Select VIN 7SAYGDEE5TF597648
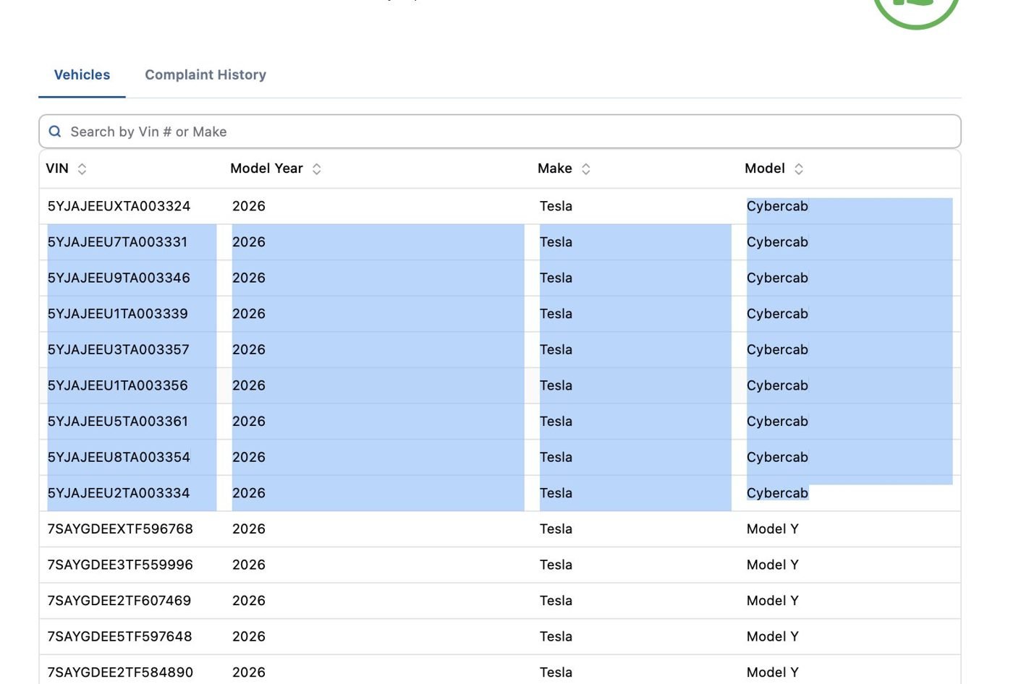 coord(119,636)
